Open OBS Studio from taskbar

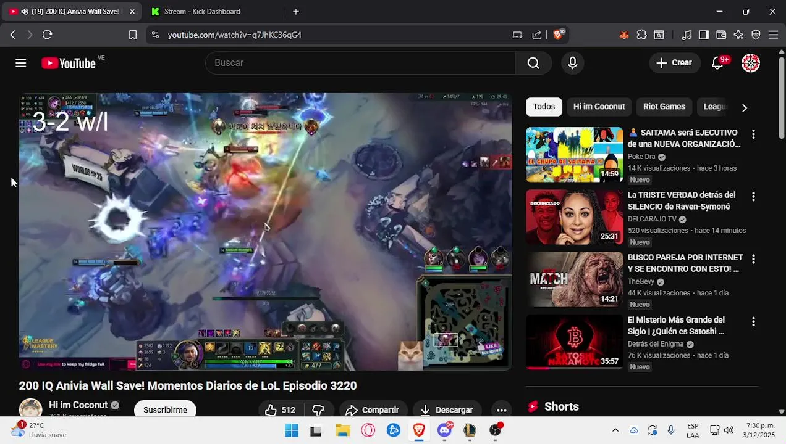[495, 430]
